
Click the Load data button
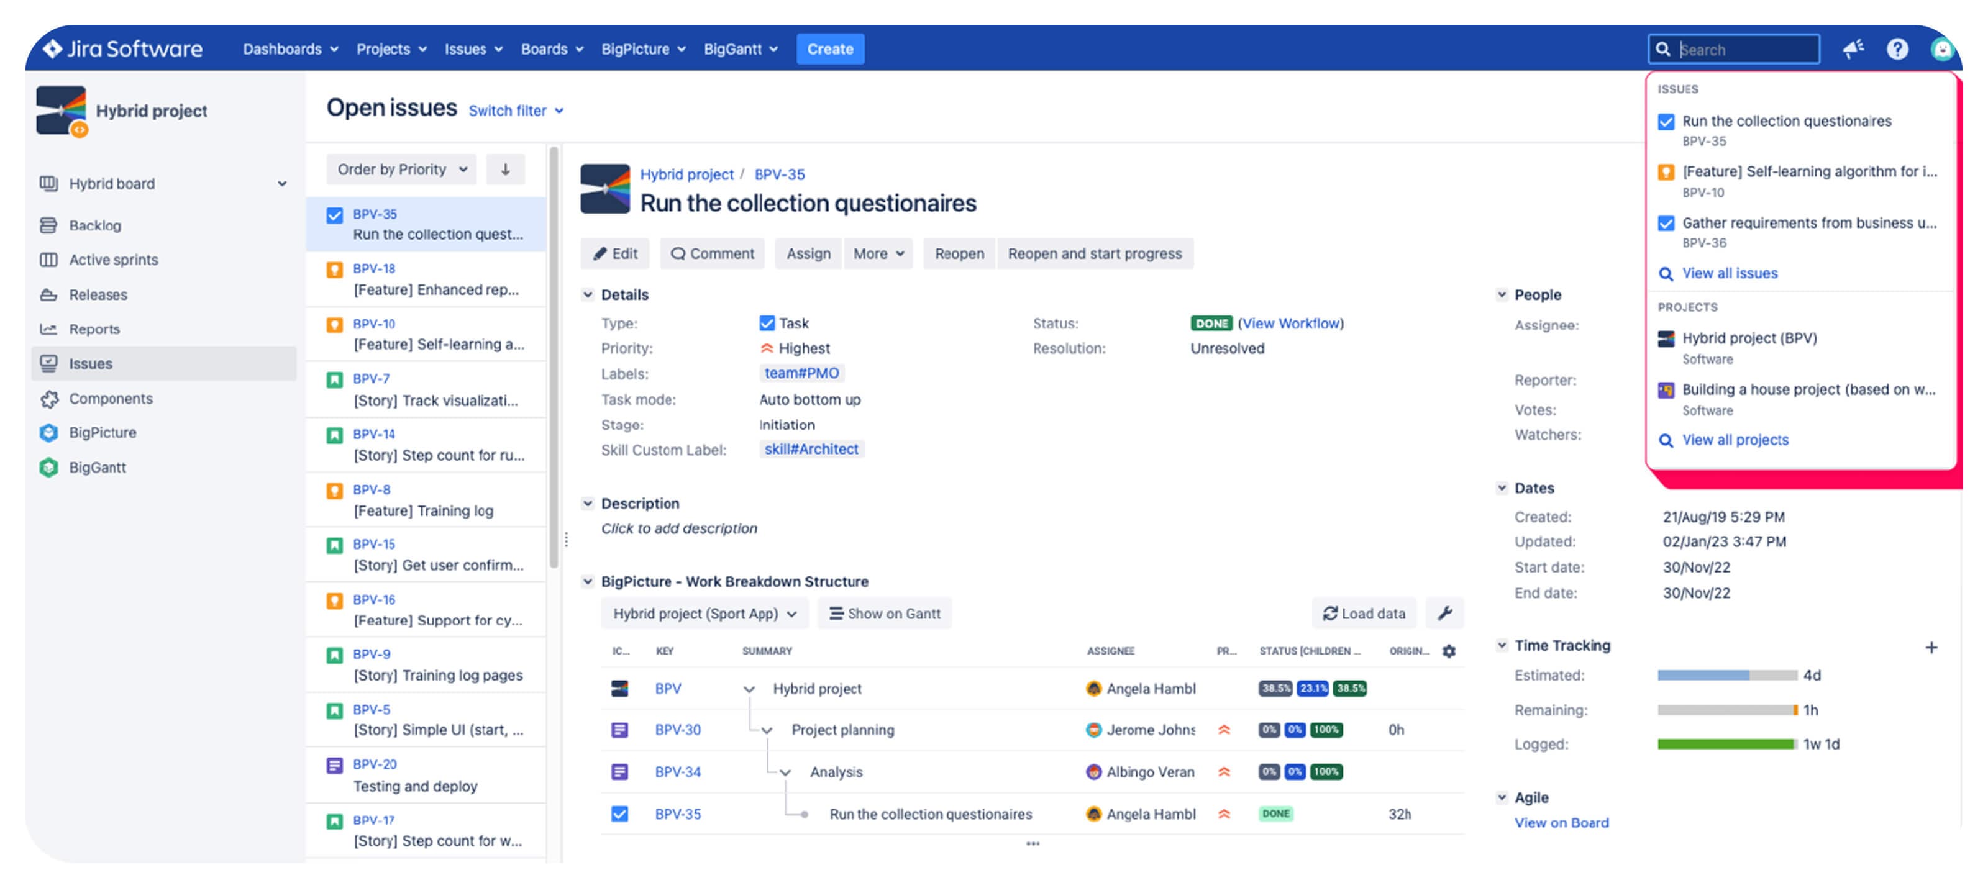1364,614
